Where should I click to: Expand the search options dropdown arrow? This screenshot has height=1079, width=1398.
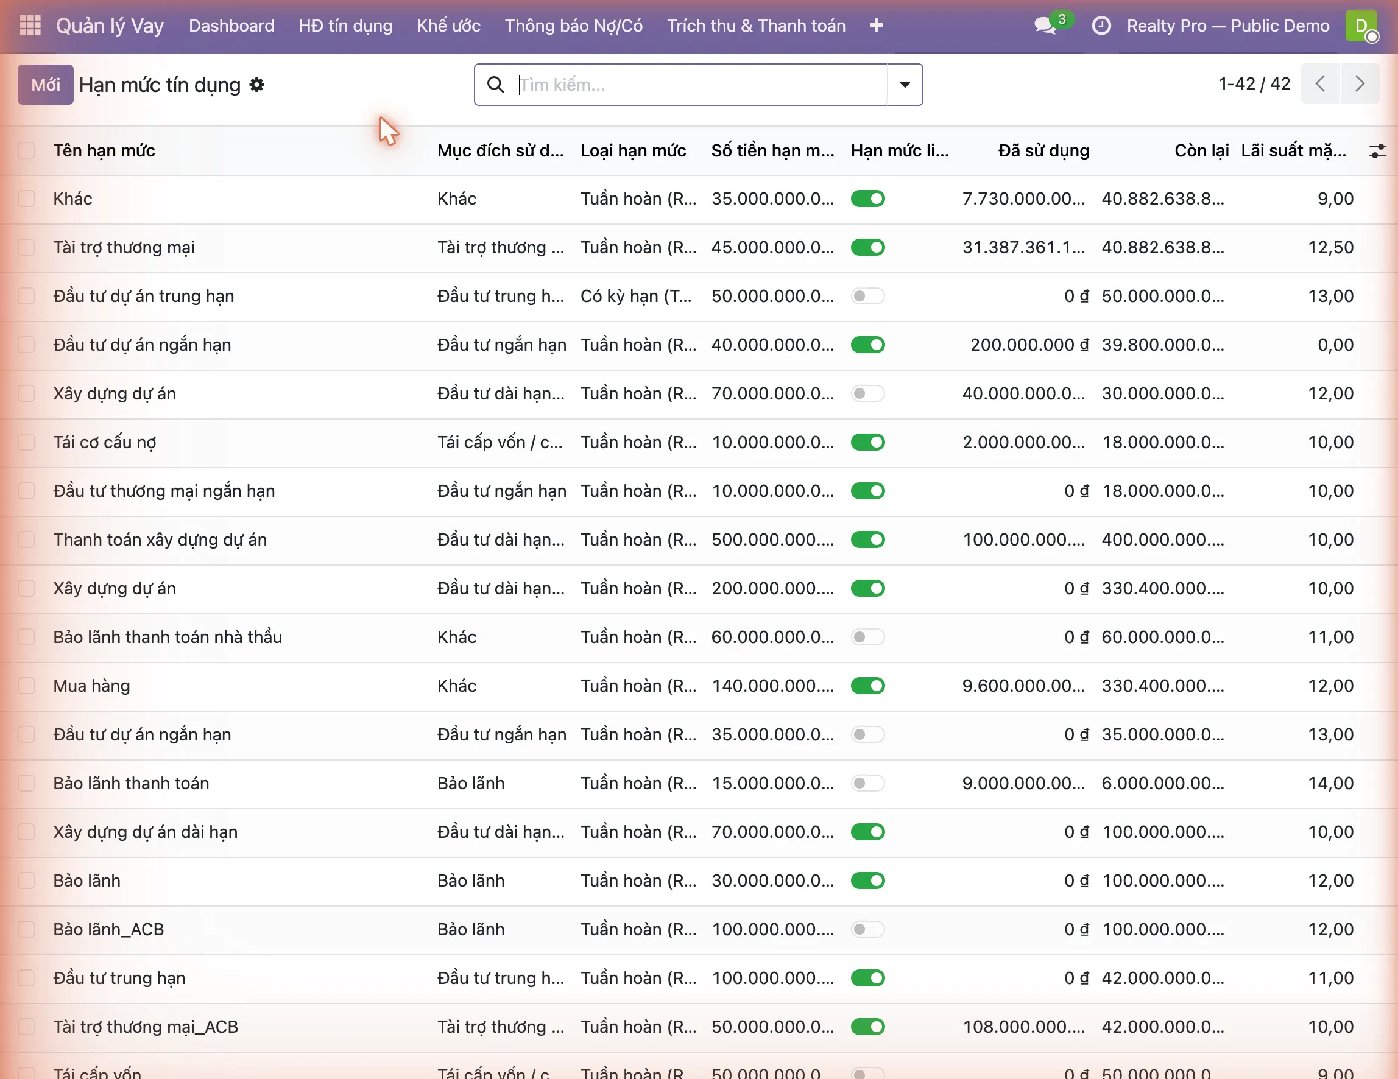tap(905, 85)
